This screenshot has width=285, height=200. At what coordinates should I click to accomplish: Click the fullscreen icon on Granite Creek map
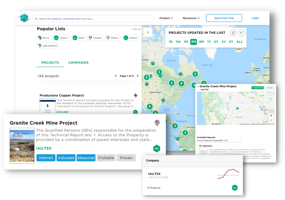click(271, 95)
